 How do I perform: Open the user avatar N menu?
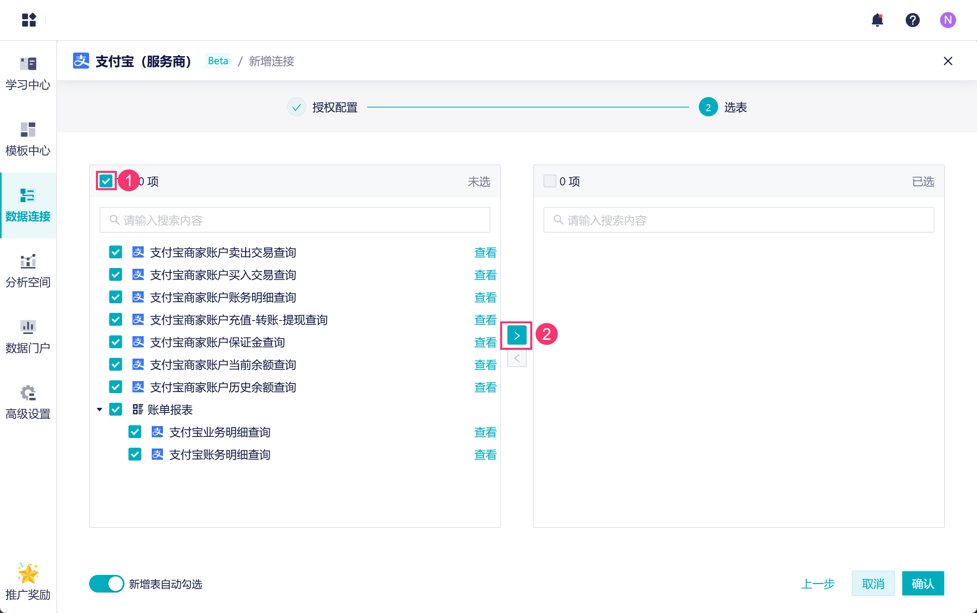(x=947, y=20)
